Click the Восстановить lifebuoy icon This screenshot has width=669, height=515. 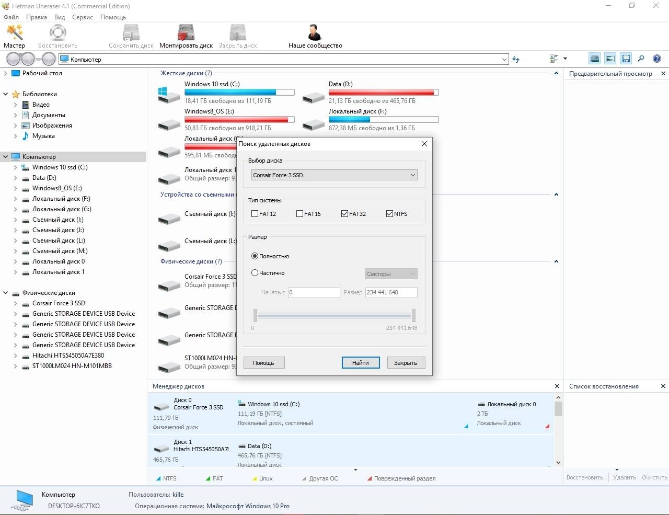(x=57, y=33)
